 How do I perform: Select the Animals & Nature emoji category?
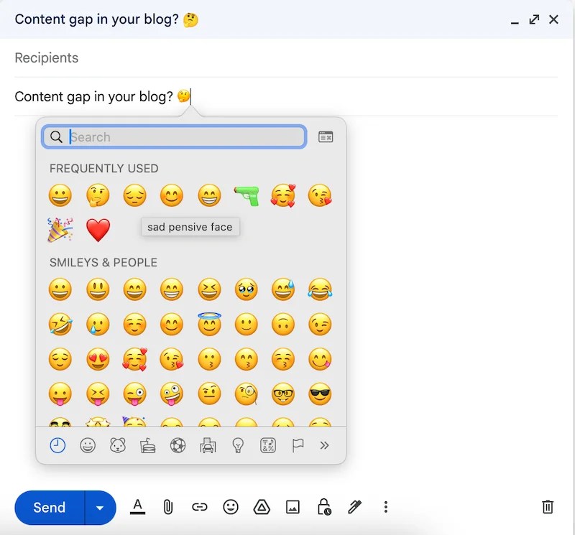point(118,445)
